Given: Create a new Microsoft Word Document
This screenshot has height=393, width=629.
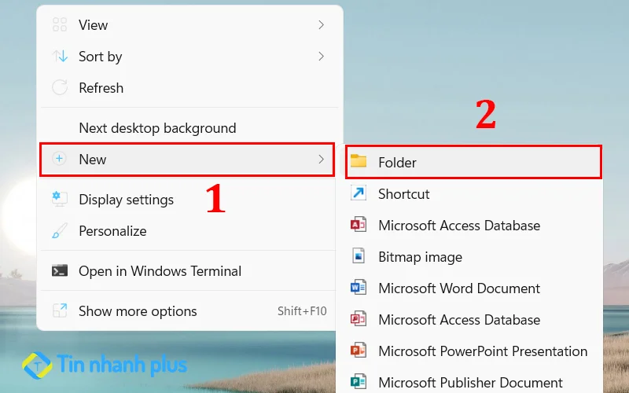Looking at the screenshot, I should click(459, 288).
